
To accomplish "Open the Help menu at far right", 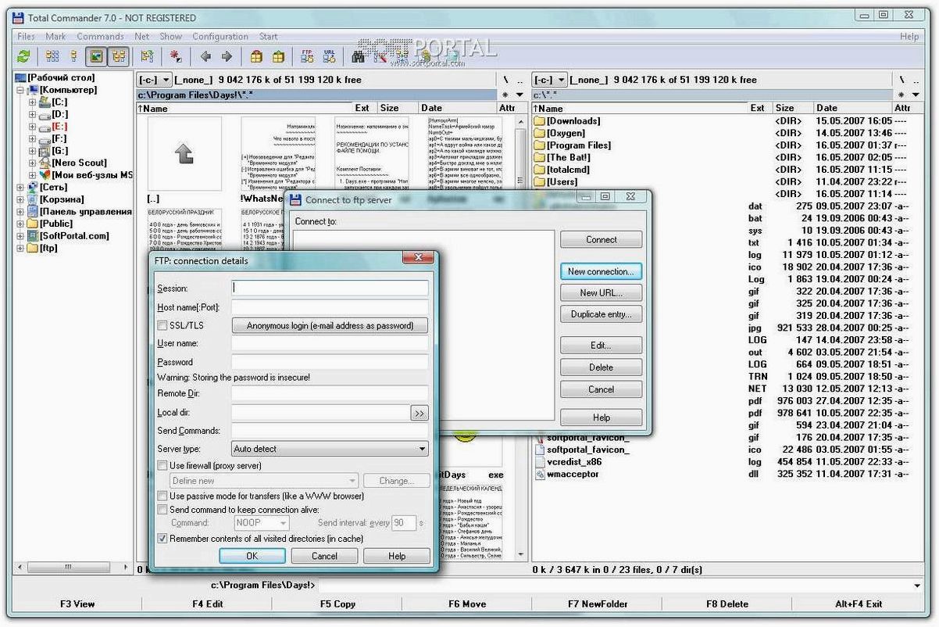I will click(x=909, y=36).
